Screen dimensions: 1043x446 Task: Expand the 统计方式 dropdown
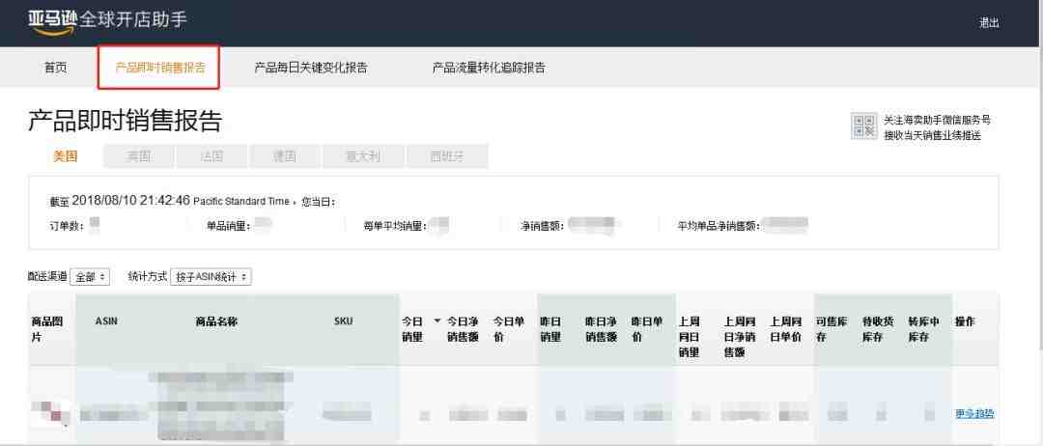pyautogui.click(x=211, y=277)
